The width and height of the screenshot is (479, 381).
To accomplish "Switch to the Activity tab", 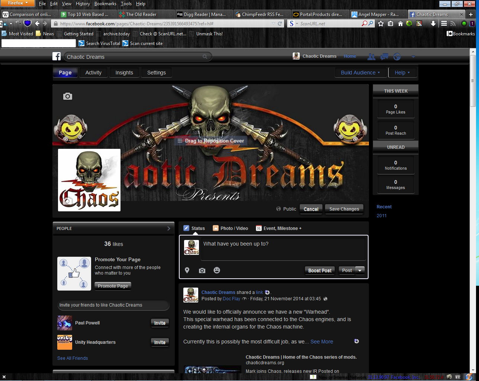I will (93, 73).
